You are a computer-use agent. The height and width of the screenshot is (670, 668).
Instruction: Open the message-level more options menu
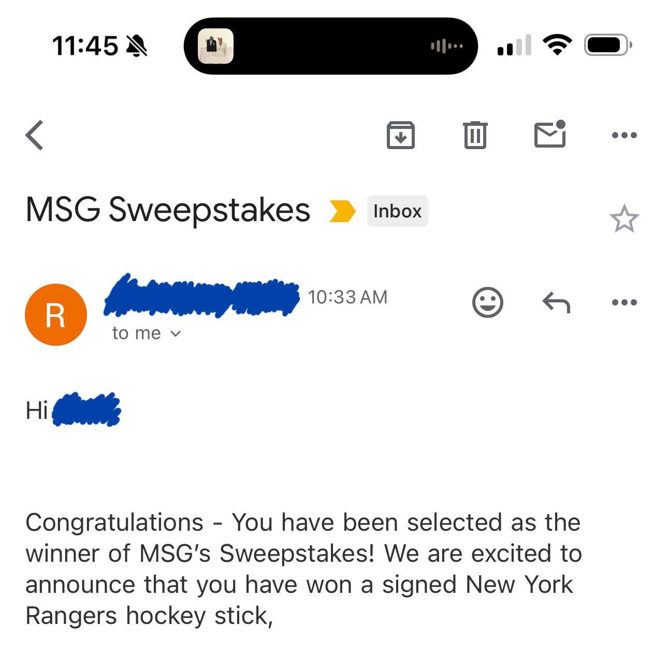[624, 302]
